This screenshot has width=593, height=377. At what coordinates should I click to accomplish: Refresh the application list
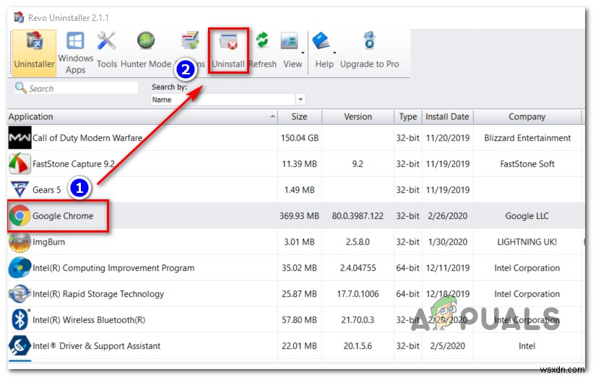point(262,51)
